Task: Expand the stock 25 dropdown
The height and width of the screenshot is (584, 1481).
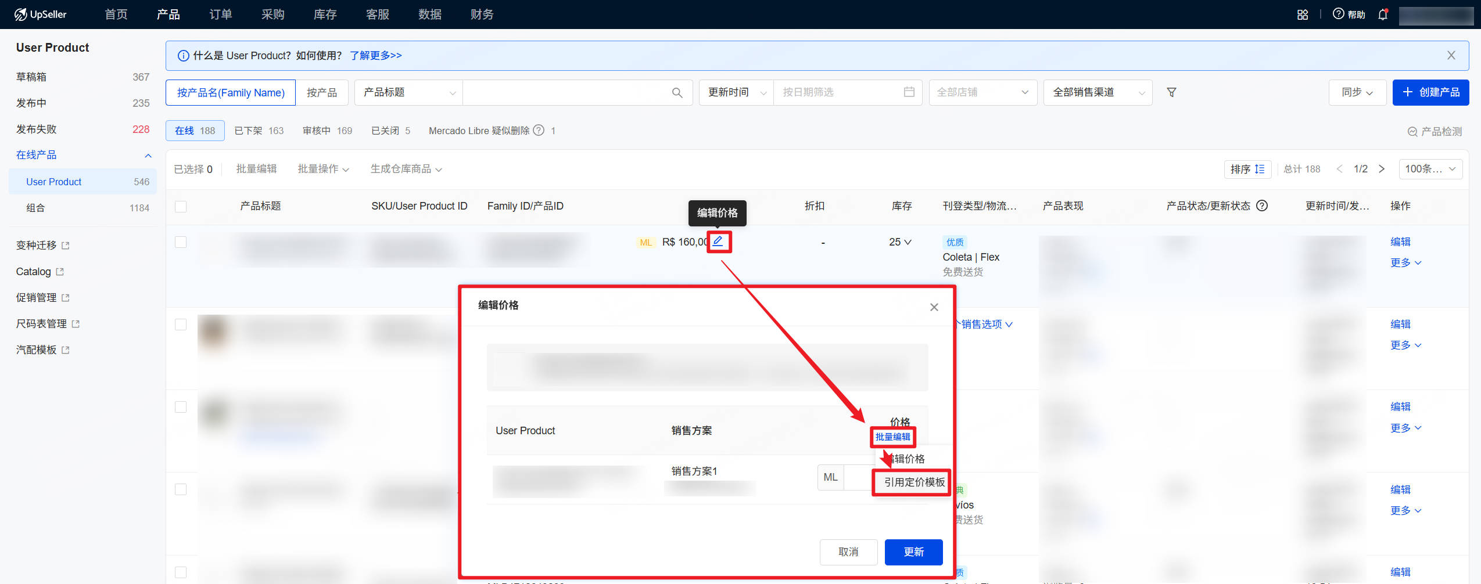Action: pyautogui.click(x=900, y=242)
